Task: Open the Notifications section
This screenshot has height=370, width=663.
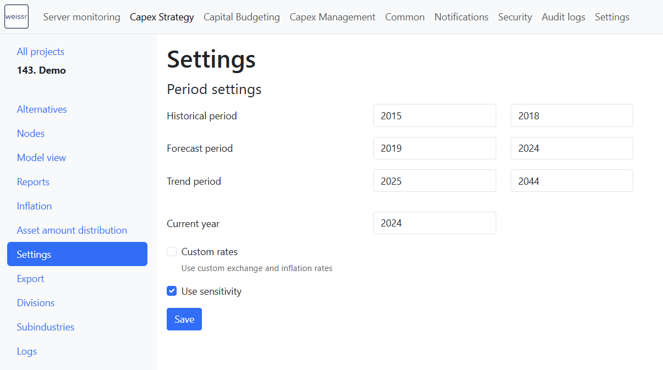Action: click(461, 17)
